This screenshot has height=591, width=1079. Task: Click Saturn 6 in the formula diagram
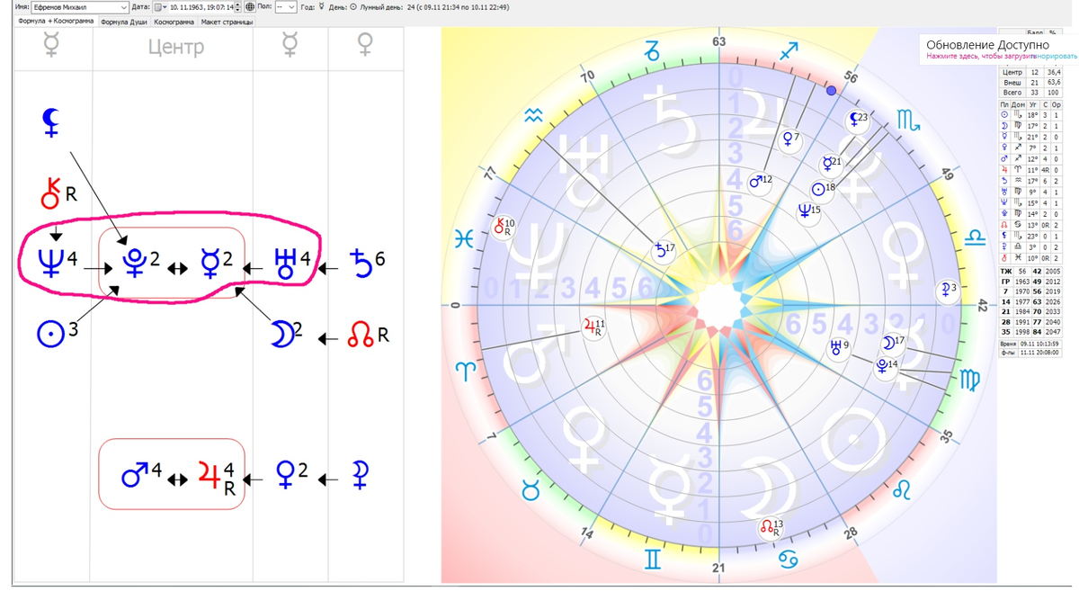tap(367, 264)
